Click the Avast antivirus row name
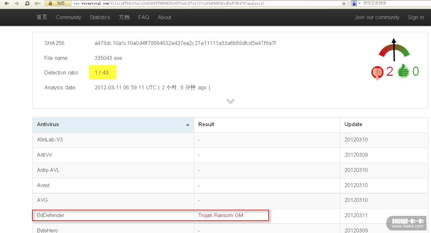The image size is (431, 233). tap(43, 185)
